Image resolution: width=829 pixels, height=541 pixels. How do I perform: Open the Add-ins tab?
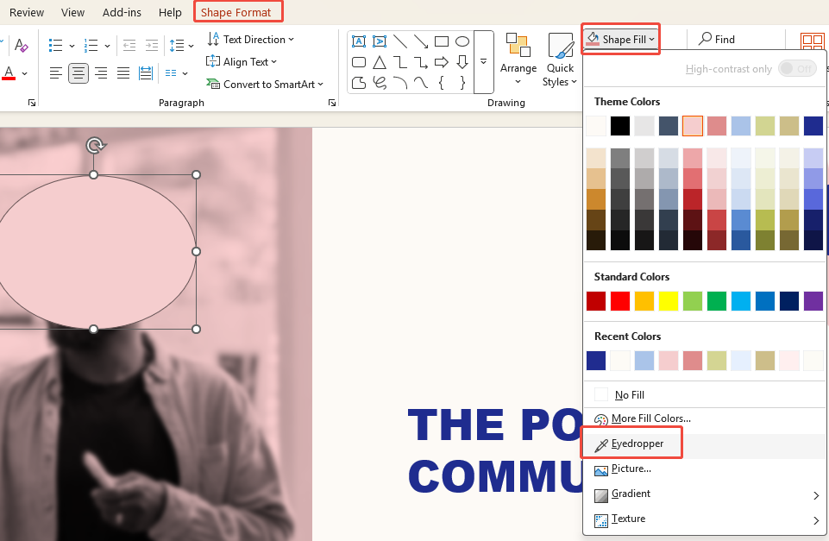coord(121,12)
